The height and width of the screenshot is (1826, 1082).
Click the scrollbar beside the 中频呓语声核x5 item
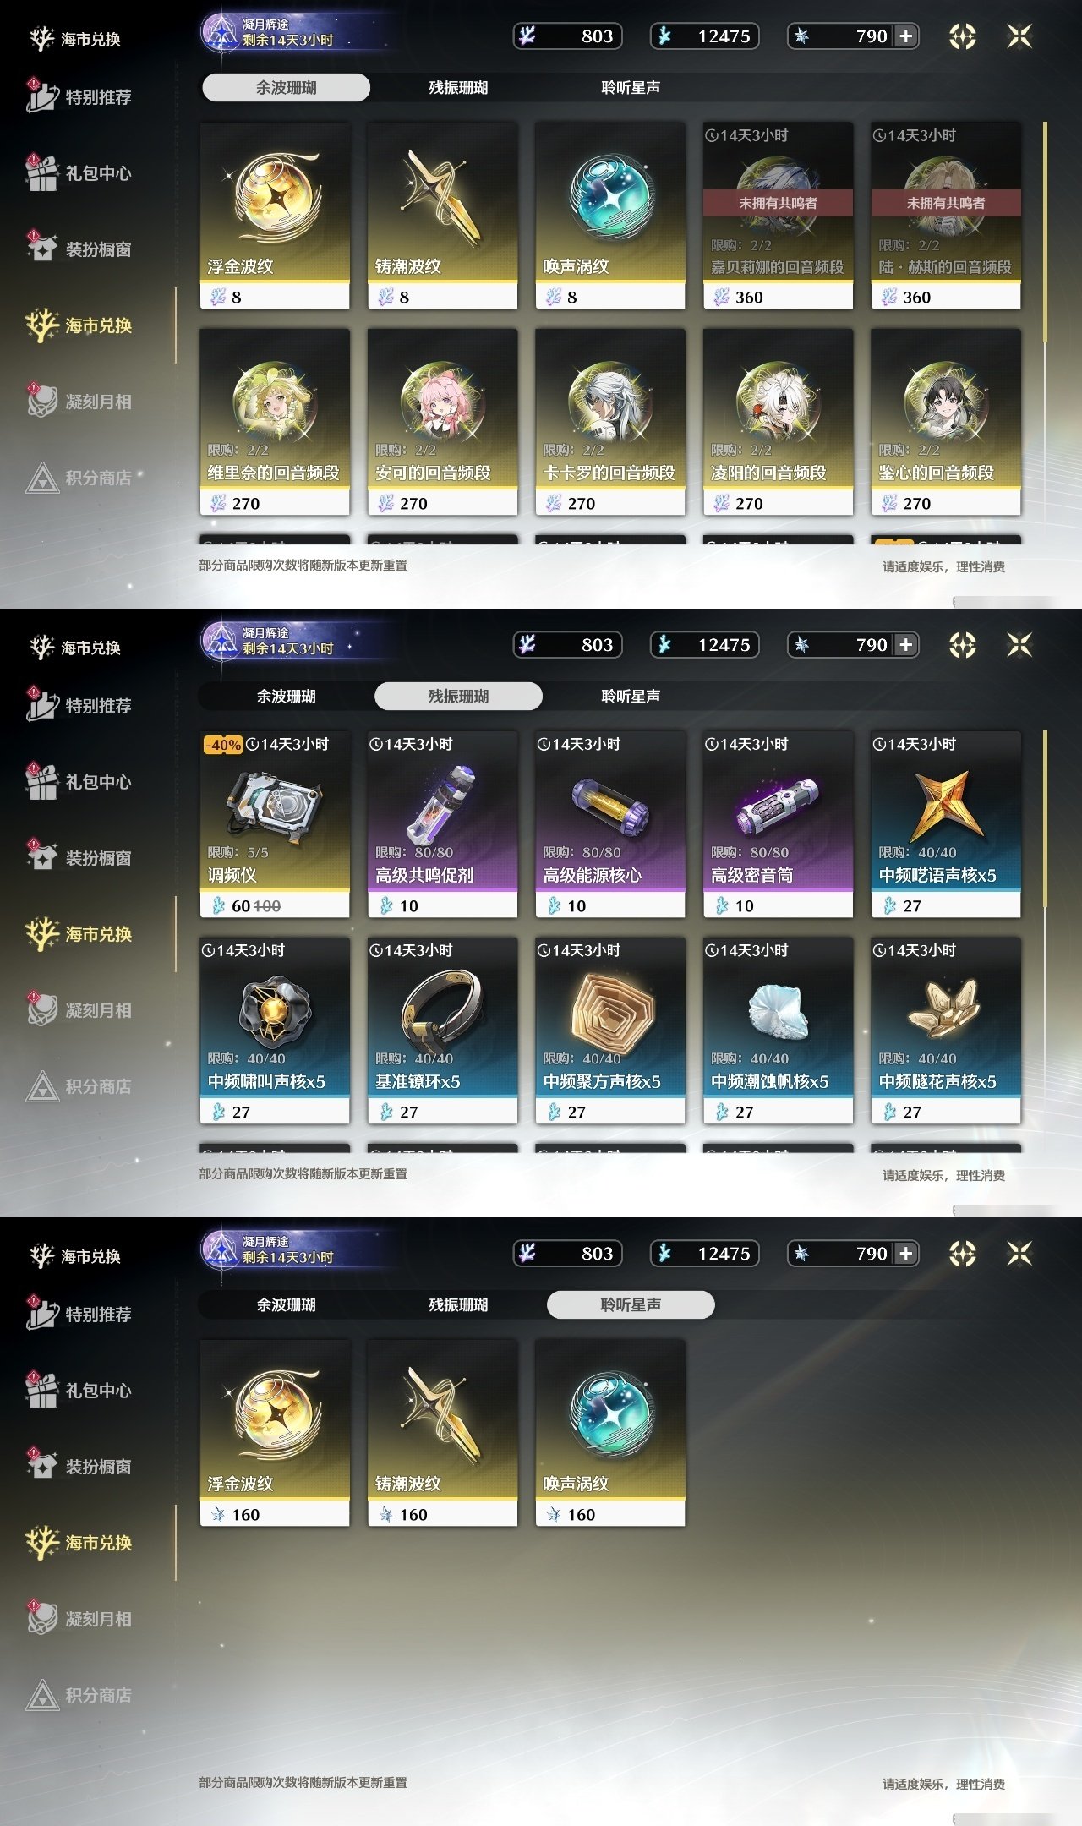[1046, 820]
